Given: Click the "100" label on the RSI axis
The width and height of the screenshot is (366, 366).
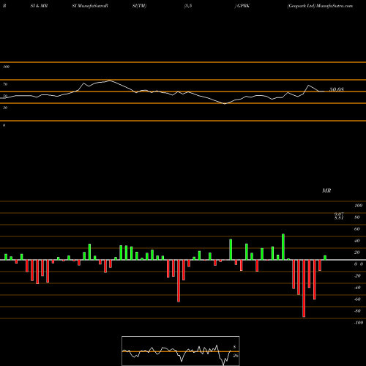Looking at the screenshot, I should click(6, 67).
